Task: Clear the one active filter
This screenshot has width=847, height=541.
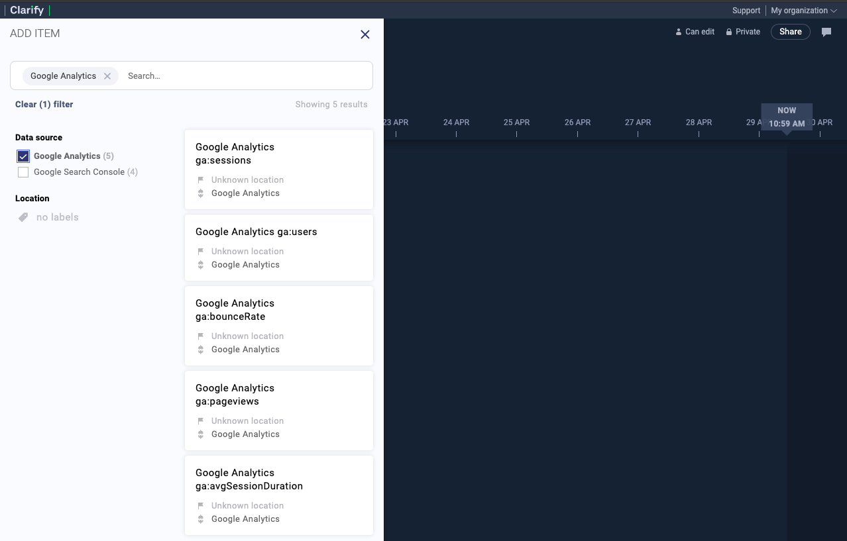Action: coord(44,105)
